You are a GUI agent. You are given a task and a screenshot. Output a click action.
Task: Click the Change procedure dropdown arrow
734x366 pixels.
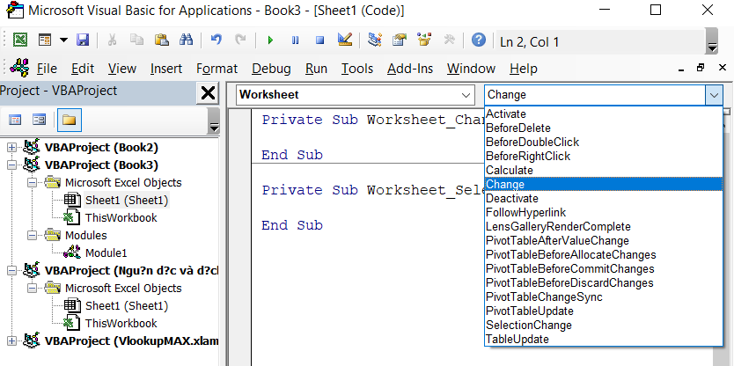pyautogui.click(x=714, y=95)
